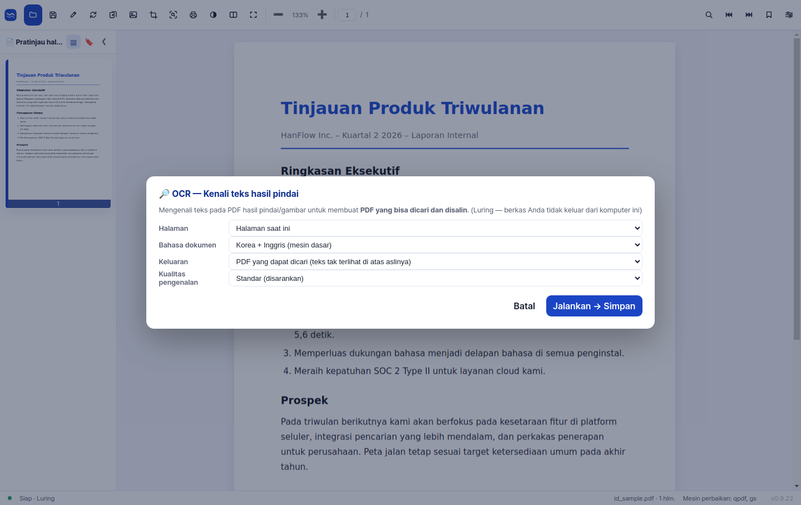Switch to the split columns view icon
Screen dimensions: 801x505
(233, 15)
